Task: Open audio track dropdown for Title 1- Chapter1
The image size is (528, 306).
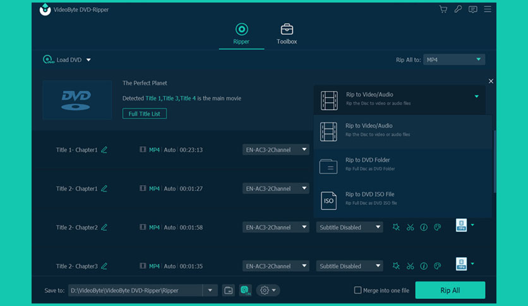Action: point(276,150)
